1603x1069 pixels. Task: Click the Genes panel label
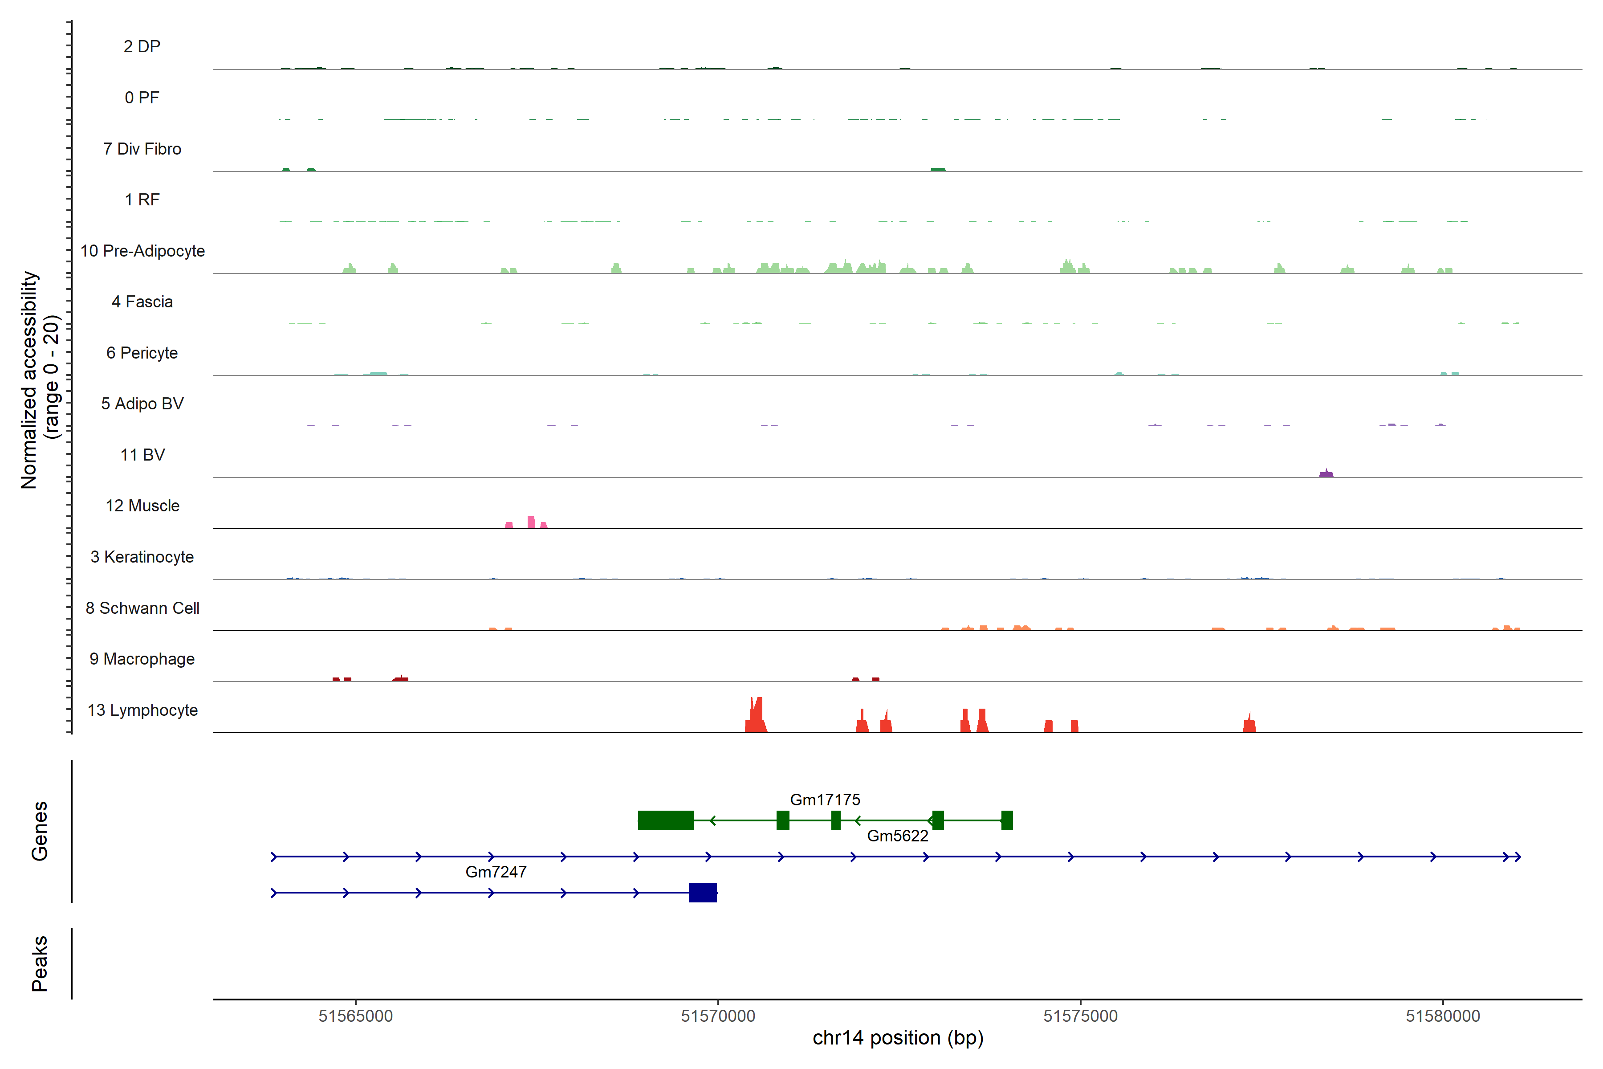coord(40,830)
